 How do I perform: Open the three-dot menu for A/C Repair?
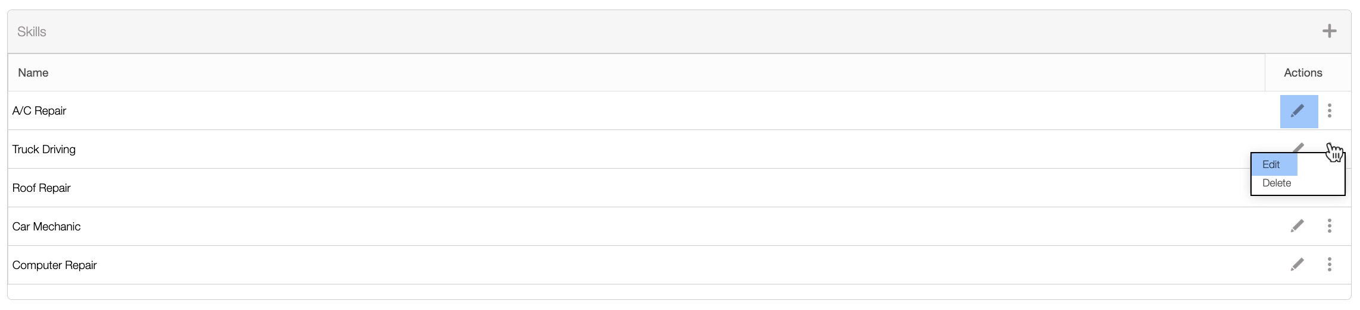coord(1329,111)
